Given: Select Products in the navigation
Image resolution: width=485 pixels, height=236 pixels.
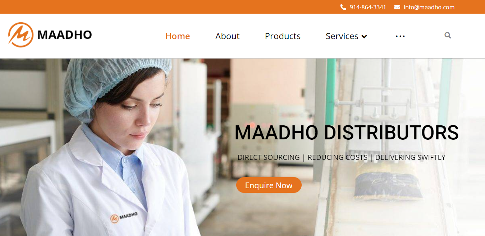Looking at the screenshot, I should point(283,36).
